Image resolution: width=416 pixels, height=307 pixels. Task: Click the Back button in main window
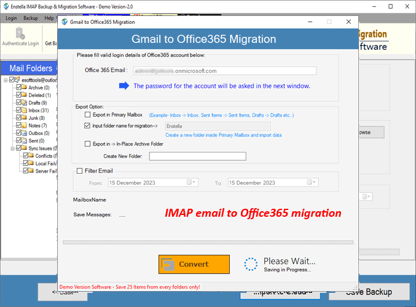click(x=63, y=292)
